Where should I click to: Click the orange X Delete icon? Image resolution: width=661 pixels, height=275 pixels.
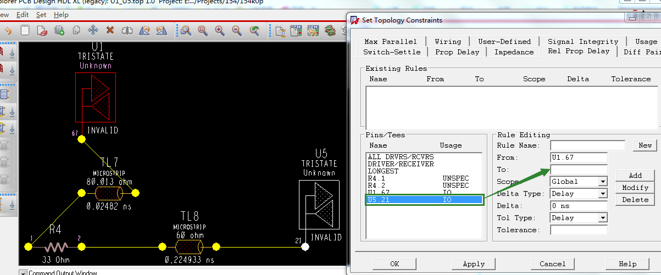click(x=110, y=31)
